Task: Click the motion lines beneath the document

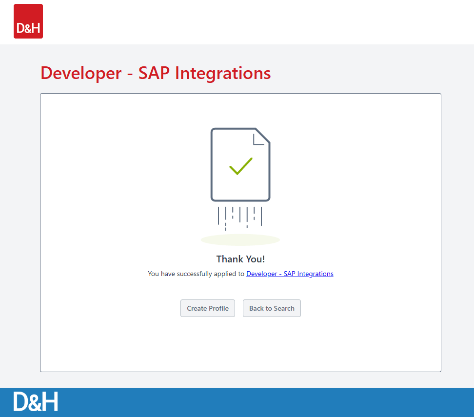Action: (240, 216)
